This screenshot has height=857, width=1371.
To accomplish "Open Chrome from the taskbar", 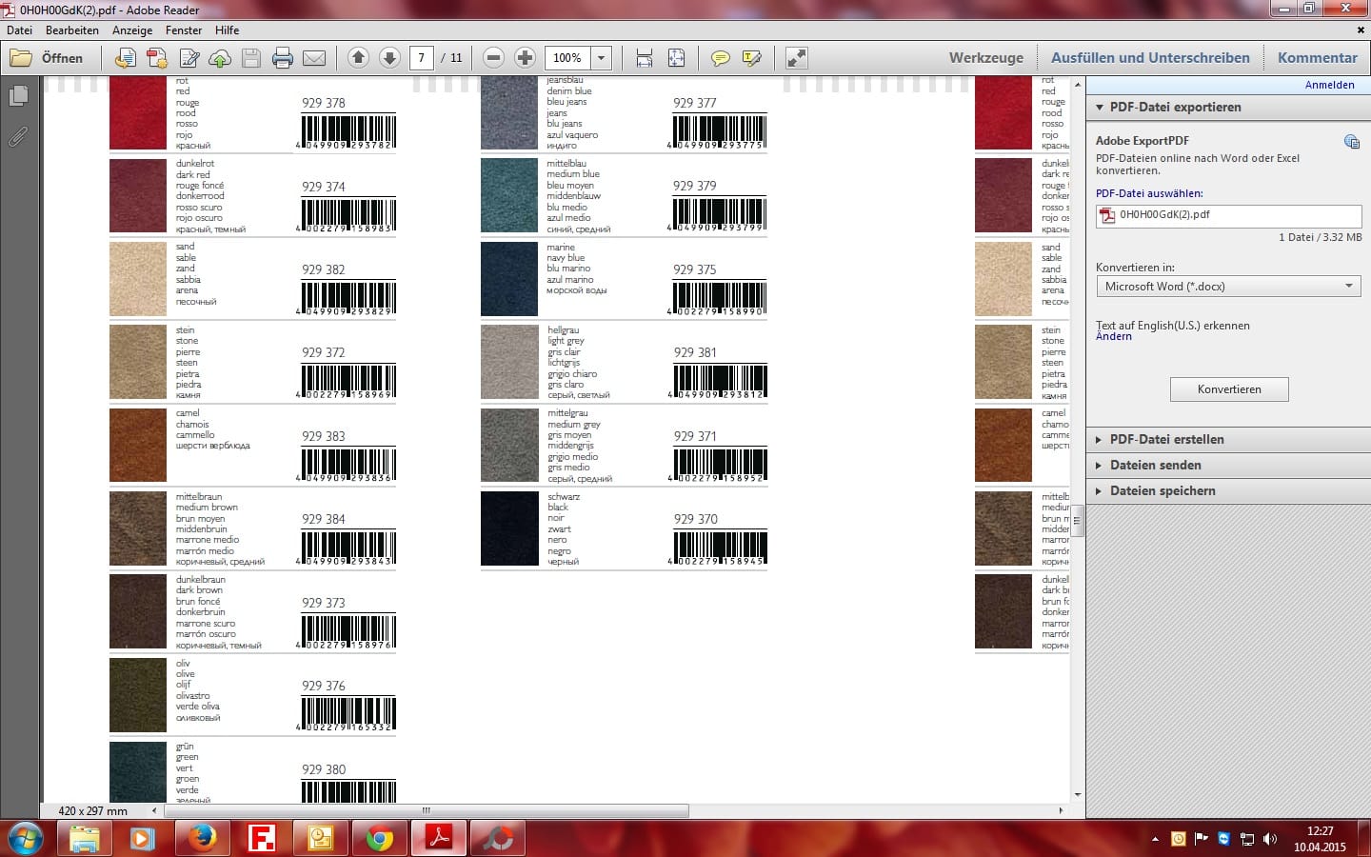I will pos(380,838).
